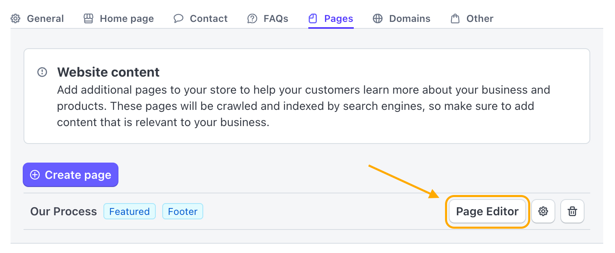Click the plus icon inside Create page button
This screenshot has height=253, width=615.
coord(34,175)
